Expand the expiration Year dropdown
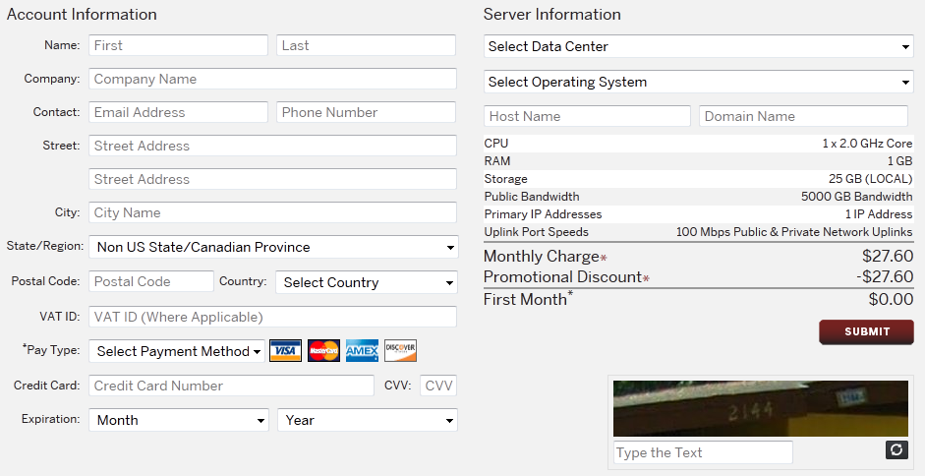This screenshot has width=925, height=476. tap(367, 420)
